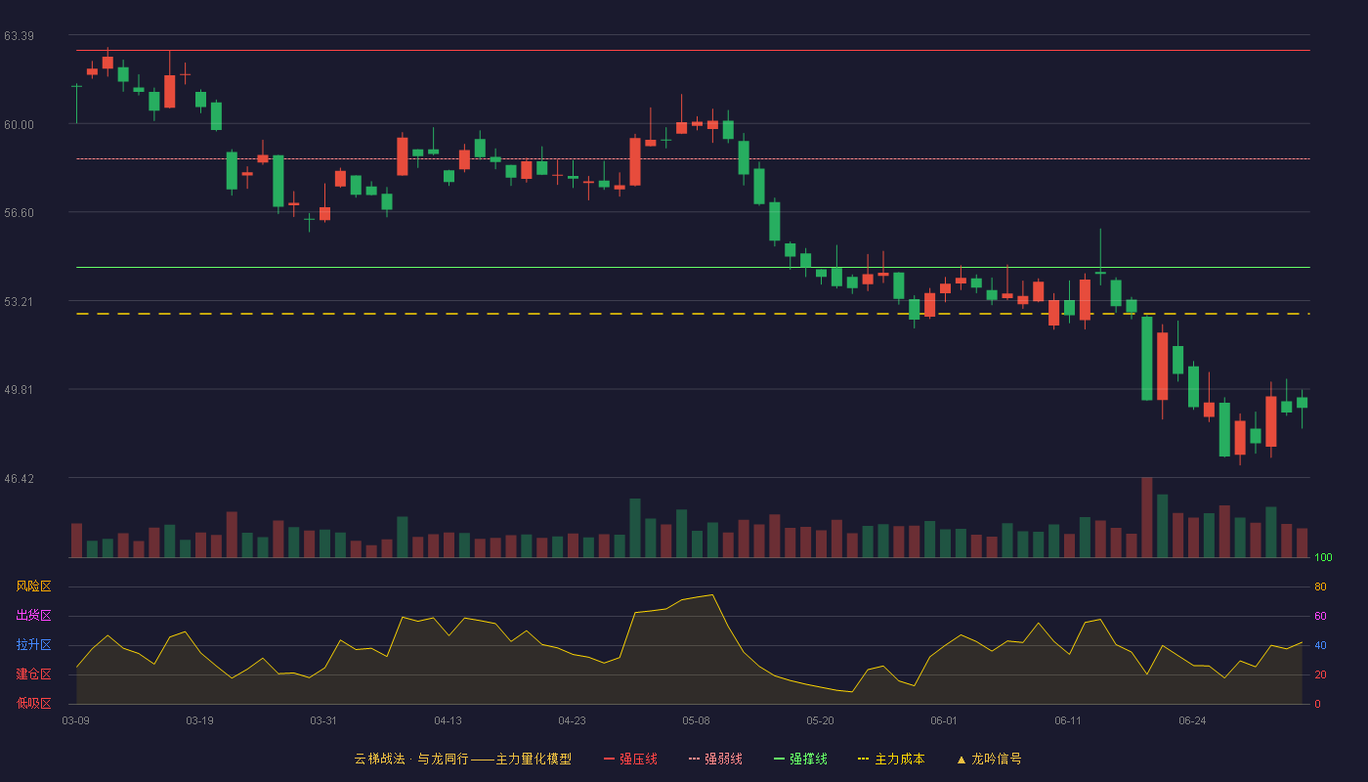Click the 53.21 price axis label
Viewport: 1368px width, 782px height.
19,301
